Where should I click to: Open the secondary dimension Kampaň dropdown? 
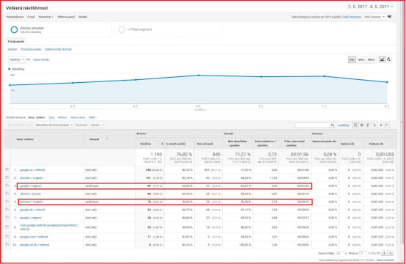[54, 125]
